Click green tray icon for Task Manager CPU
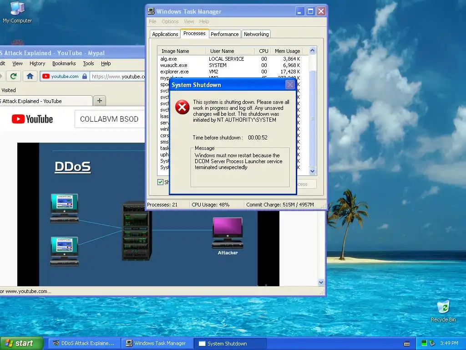 point(424,343)
